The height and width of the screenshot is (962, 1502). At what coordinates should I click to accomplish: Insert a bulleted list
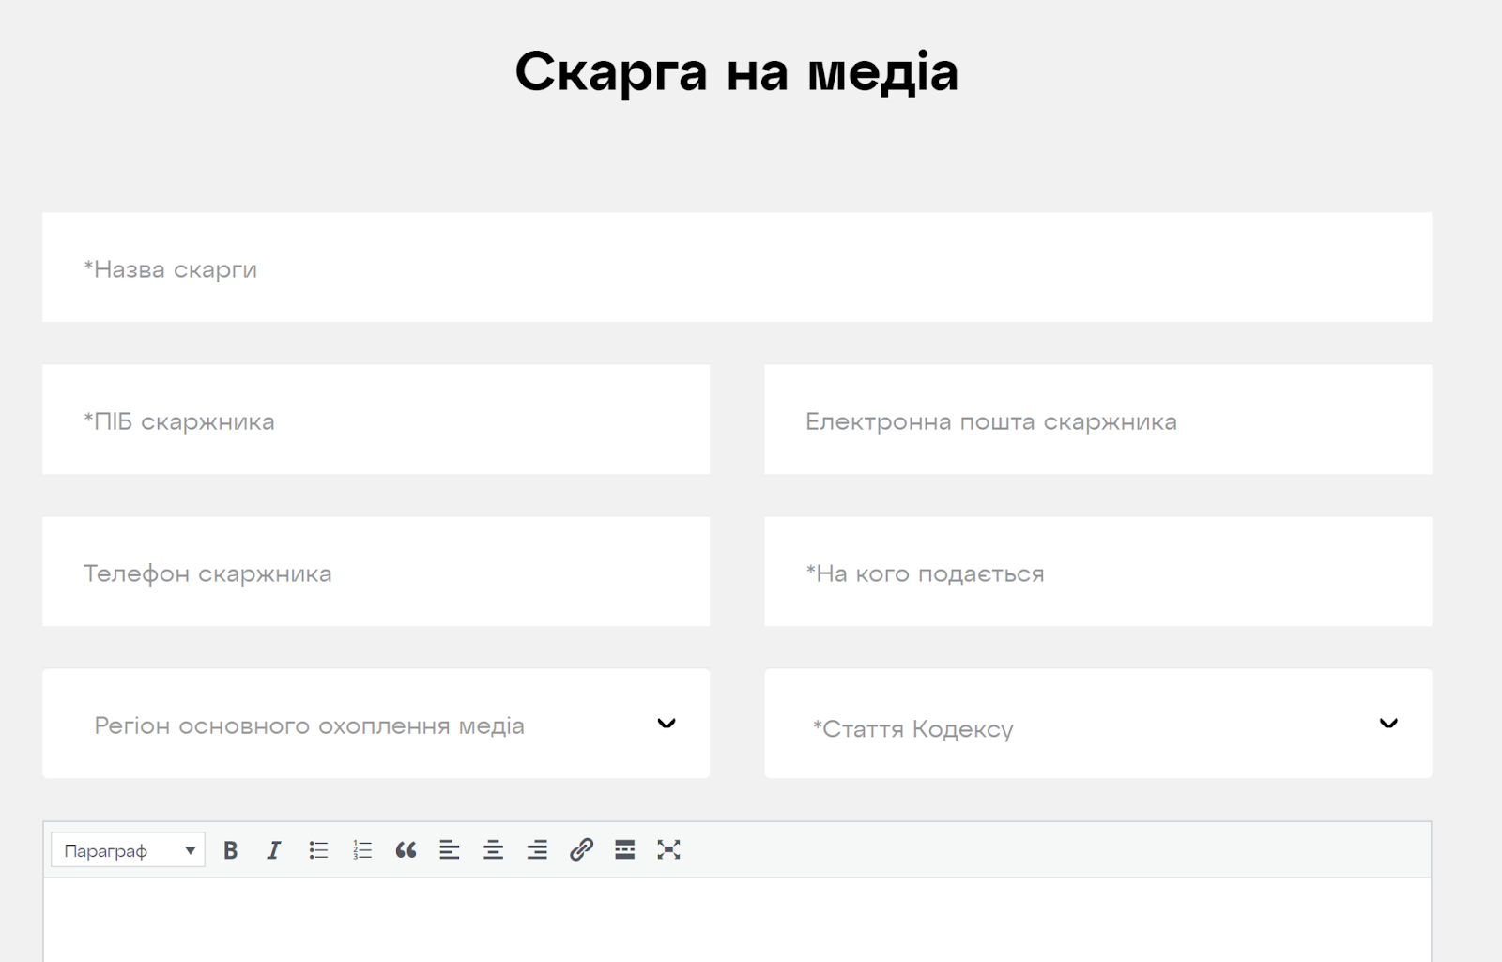(318, 850)
